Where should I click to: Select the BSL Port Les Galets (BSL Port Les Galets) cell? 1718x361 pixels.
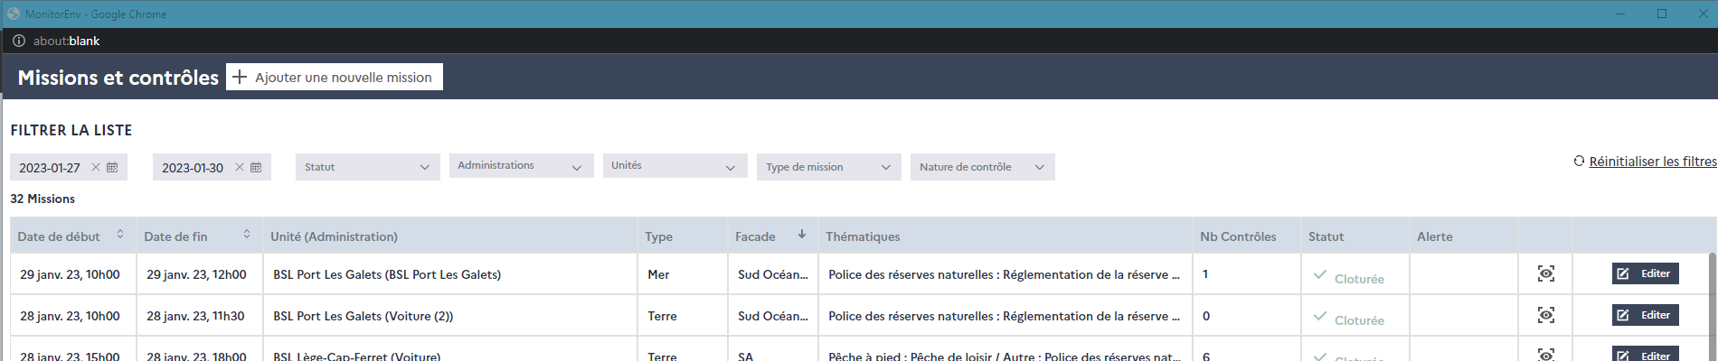(x=450, y=274)
